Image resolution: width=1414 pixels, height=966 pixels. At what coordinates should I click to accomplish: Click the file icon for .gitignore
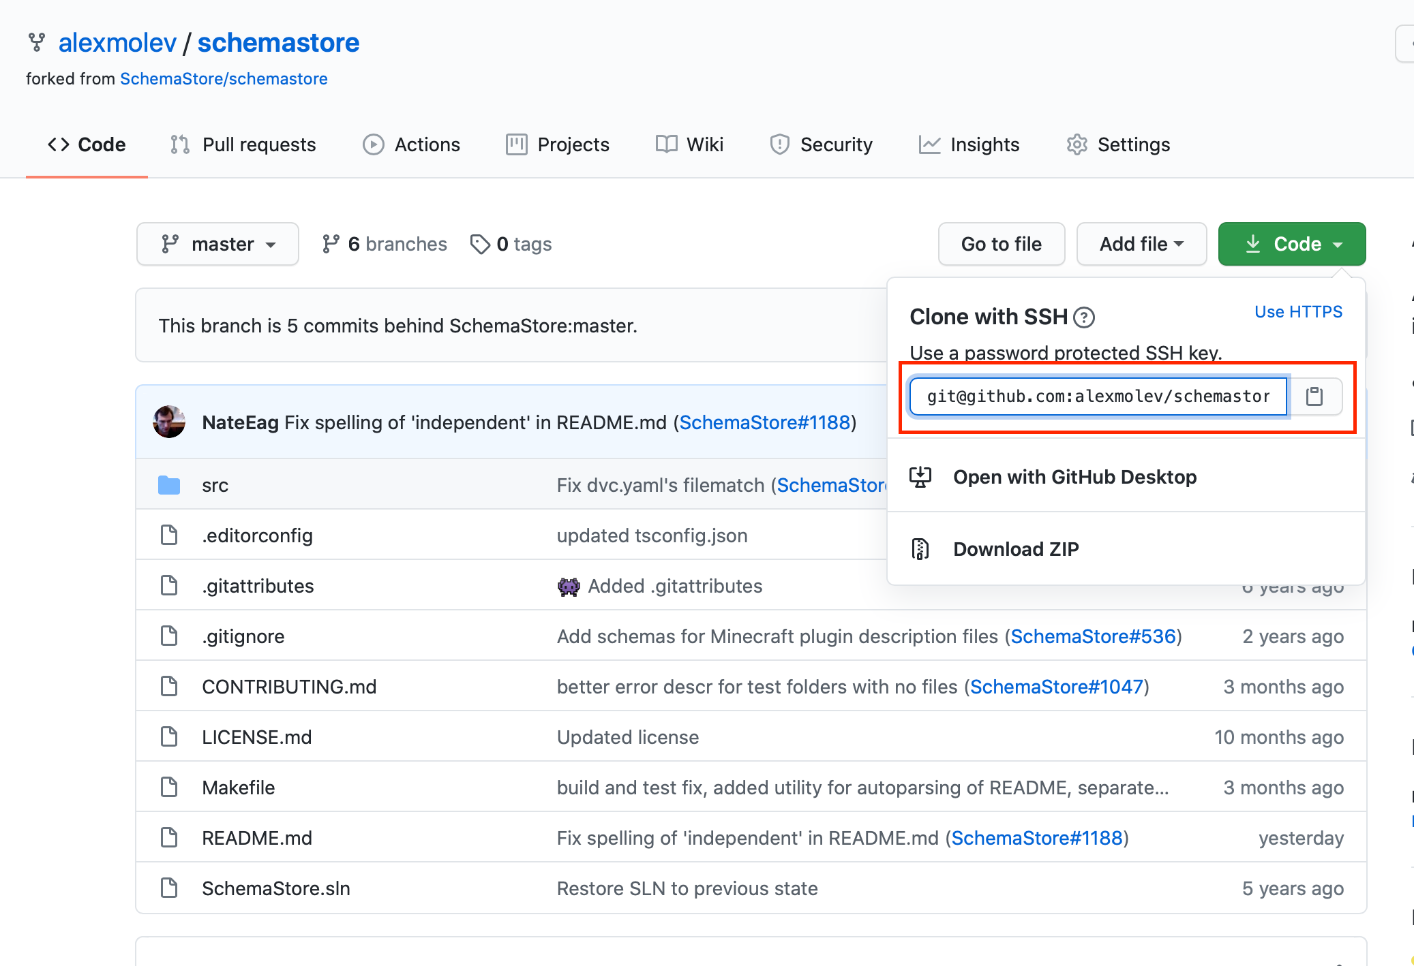(x=169, y=636)
